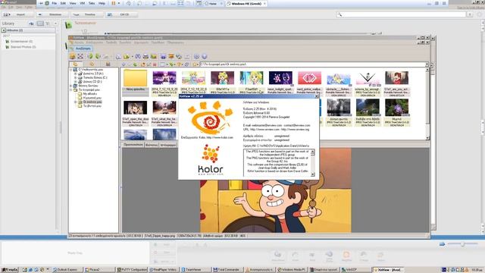The width and height of the screenshot is (485, 273).
Task: Click Picasa Slideshow button
Action: pyautogui.click(x=52, y=14)
